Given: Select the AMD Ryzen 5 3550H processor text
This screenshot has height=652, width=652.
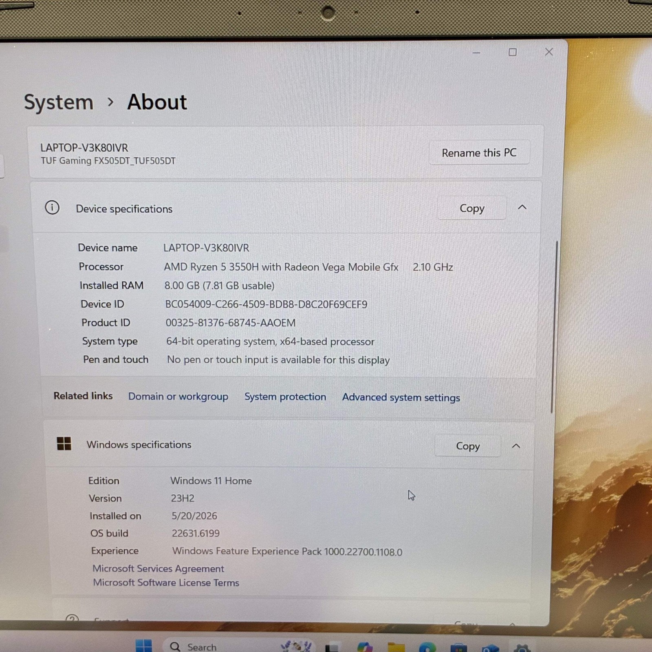Looking at the screenshot, I should pyautogui.click(x=281, y=267).
